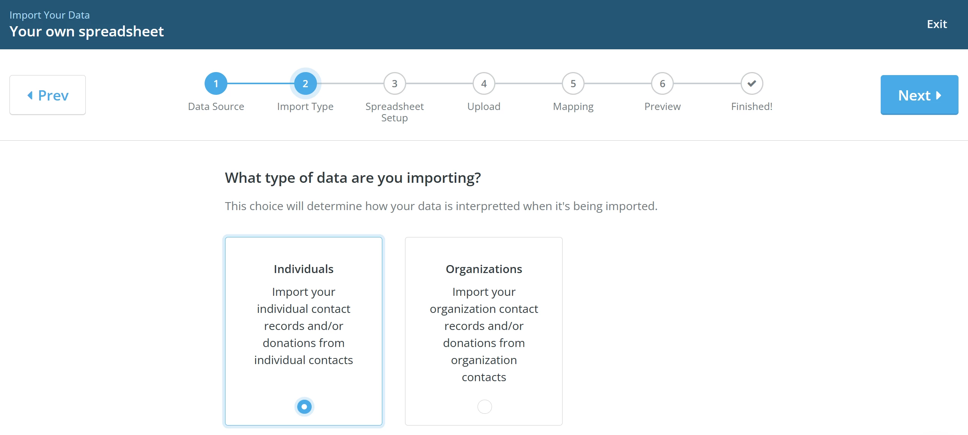Viewport: 968px width, 435px height.
Task: Click the Preview step circle
Action: [662, 83]
